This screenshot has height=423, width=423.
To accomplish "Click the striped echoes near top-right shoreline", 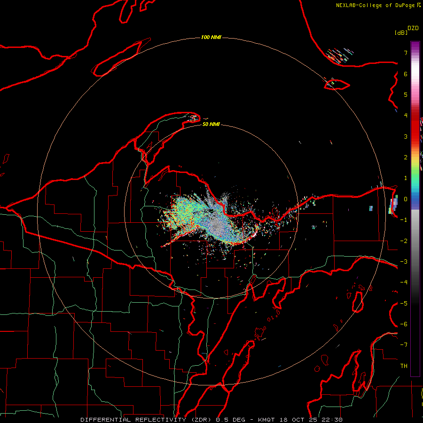I will (339, 55).
